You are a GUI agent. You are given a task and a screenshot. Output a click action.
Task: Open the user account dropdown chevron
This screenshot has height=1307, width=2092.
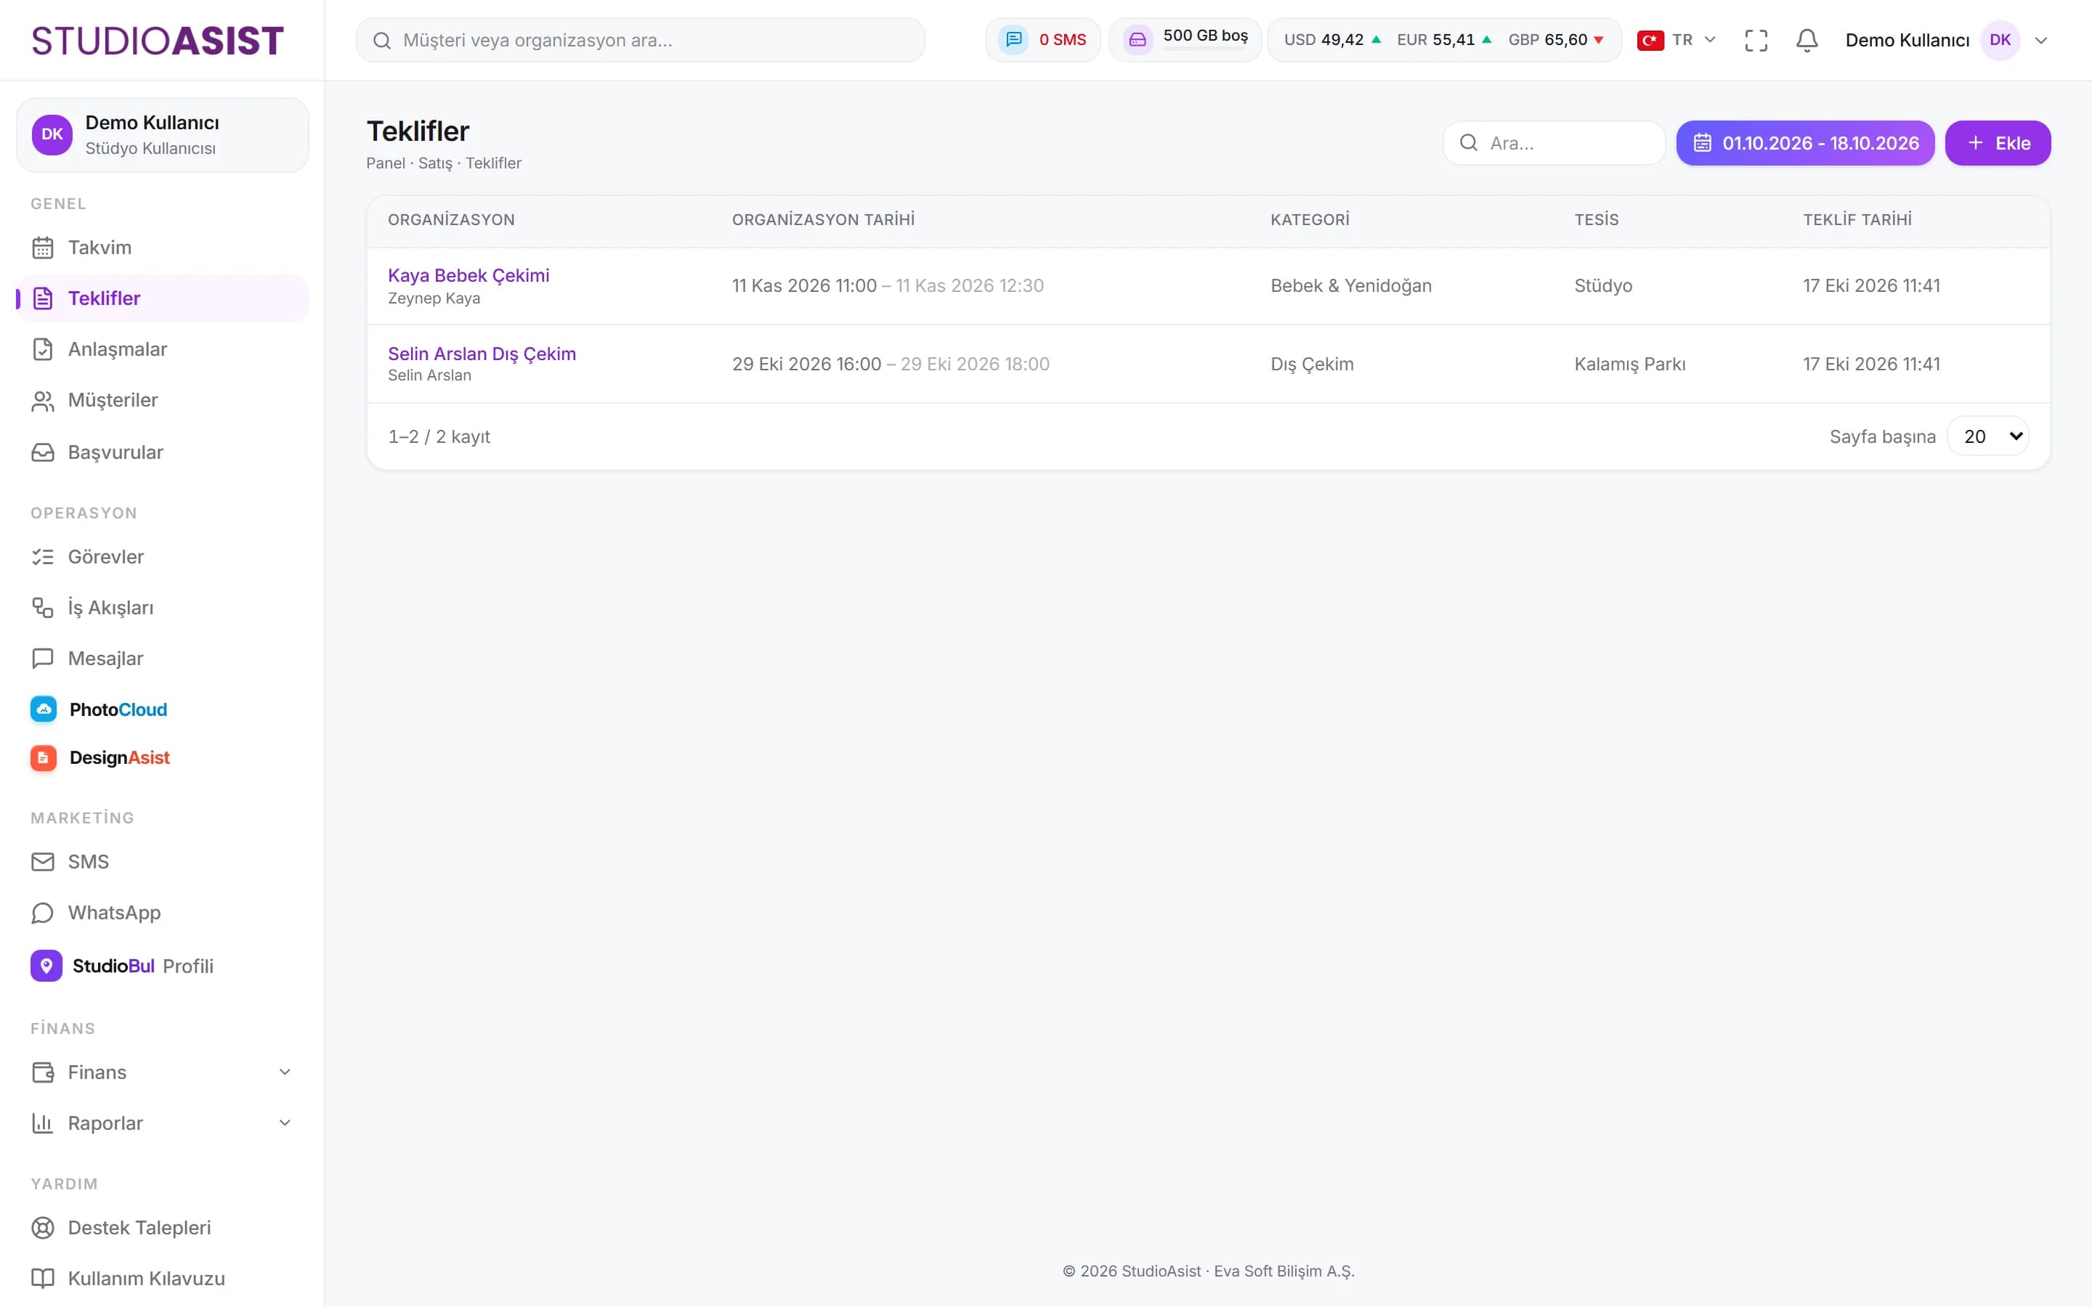[2041, 40]
